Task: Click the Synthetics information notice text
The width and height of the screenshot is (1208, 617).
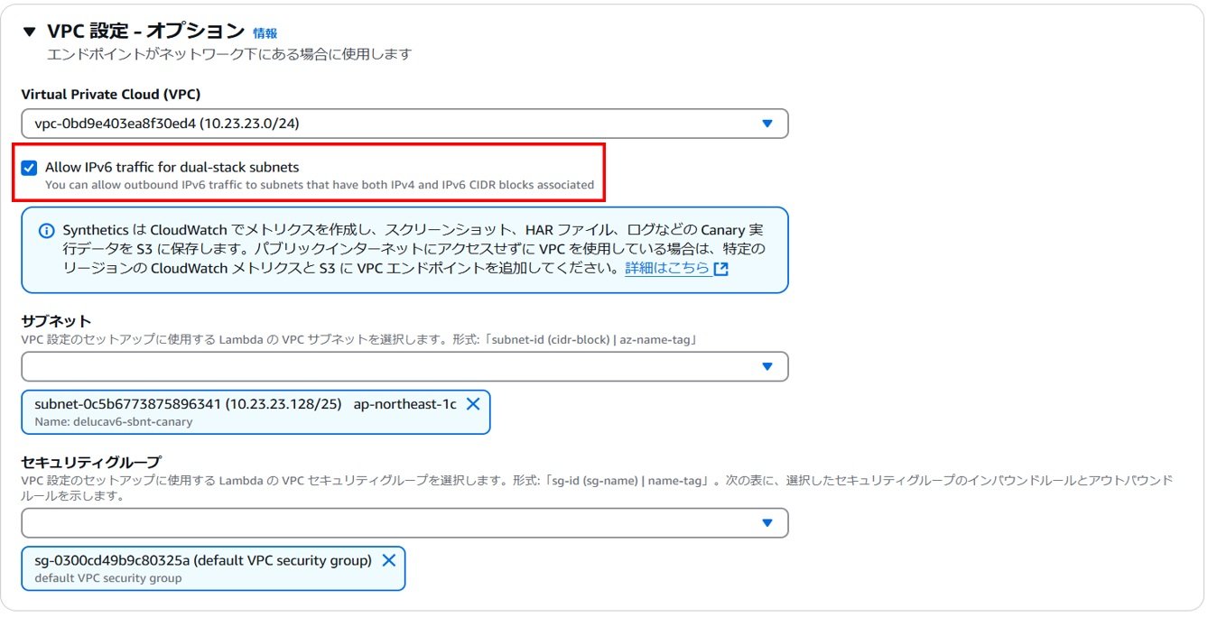Action: (x=406, y=248)
